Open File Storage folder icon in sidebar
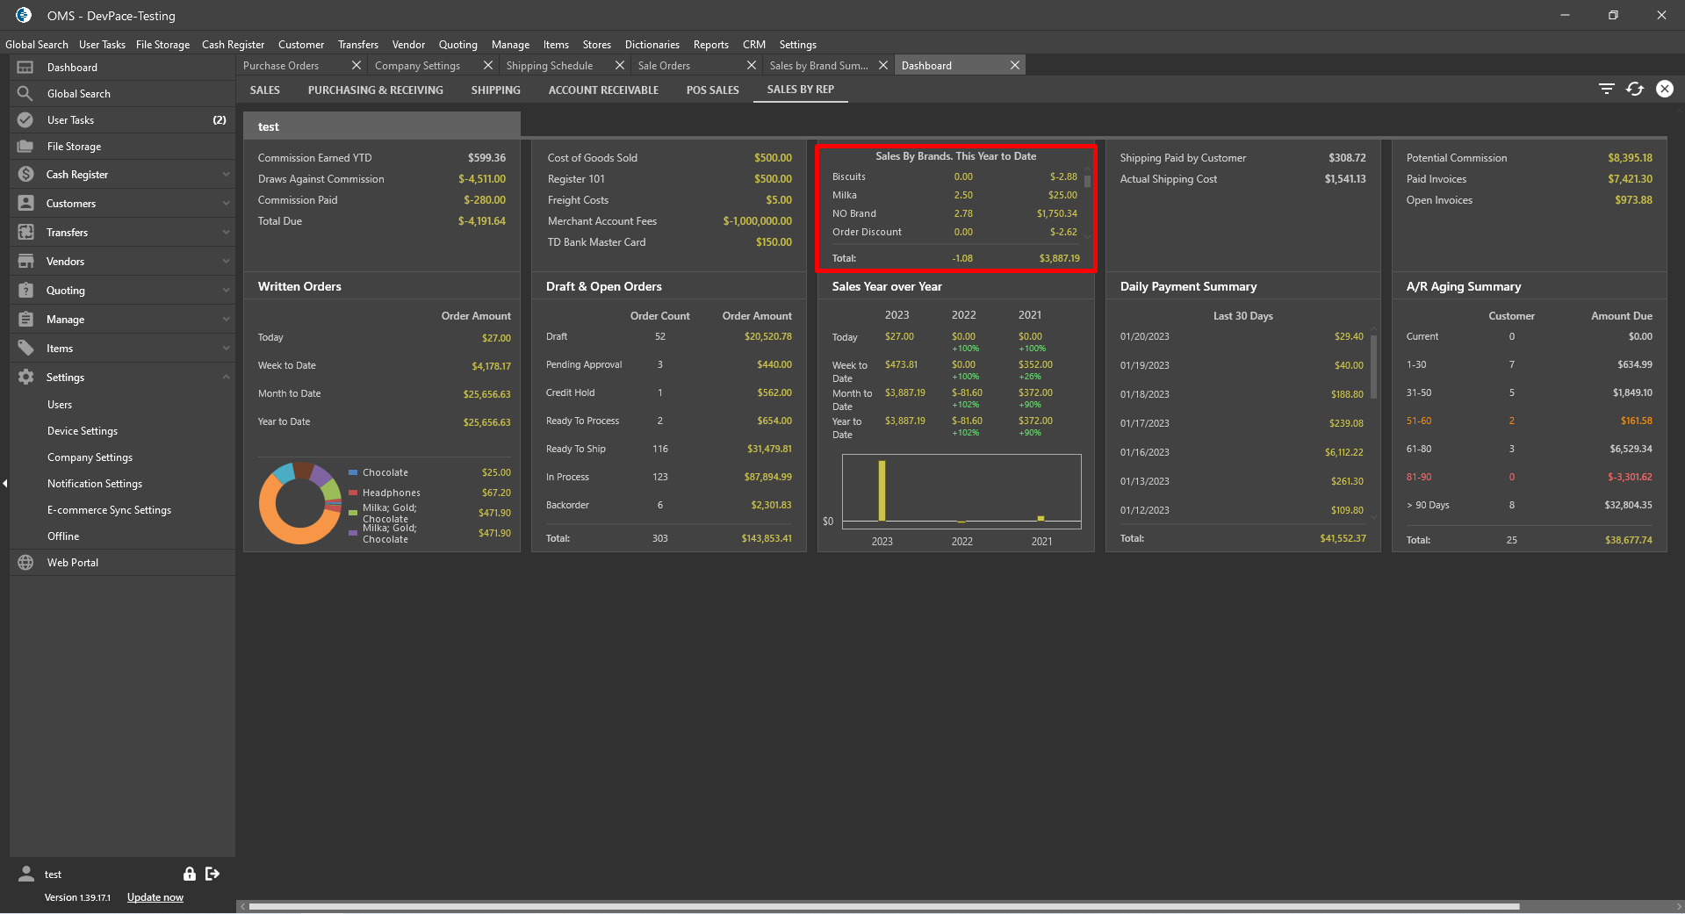The image size is (1685, 914). coord(25,147)
